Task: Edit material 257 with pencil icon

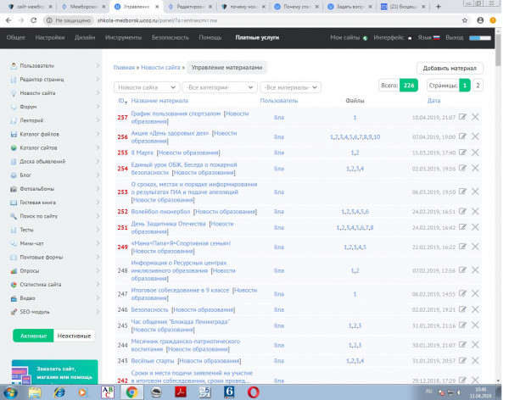Action: [x=462, y=117]
